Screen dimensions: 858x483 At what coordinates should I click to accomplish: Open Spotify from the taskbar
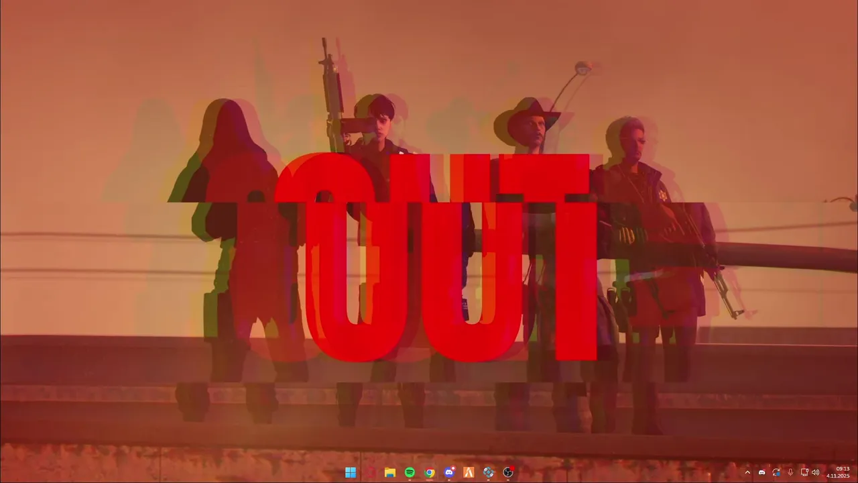(x=410, y=472)
